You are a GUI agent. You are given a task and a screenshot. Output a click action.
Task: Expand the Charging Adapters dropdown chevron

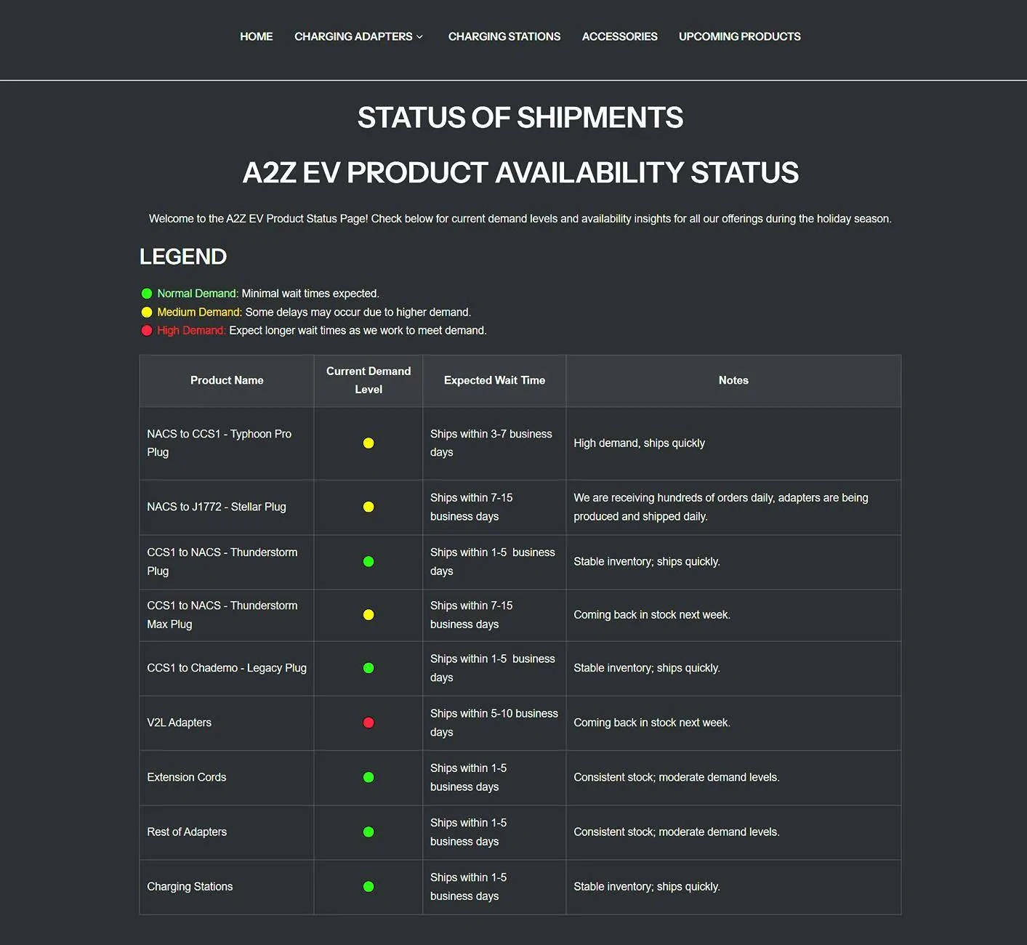coord(419,37)
